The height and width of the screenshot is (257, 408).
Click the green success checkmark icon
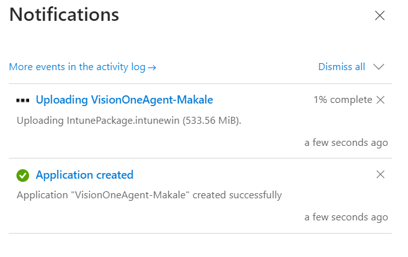pyautogui.click(x=23, y=176)
